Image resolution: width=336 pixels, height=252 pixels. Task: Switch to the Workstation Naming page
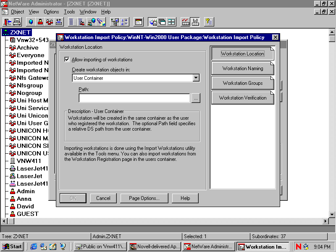tap(243, 68)
